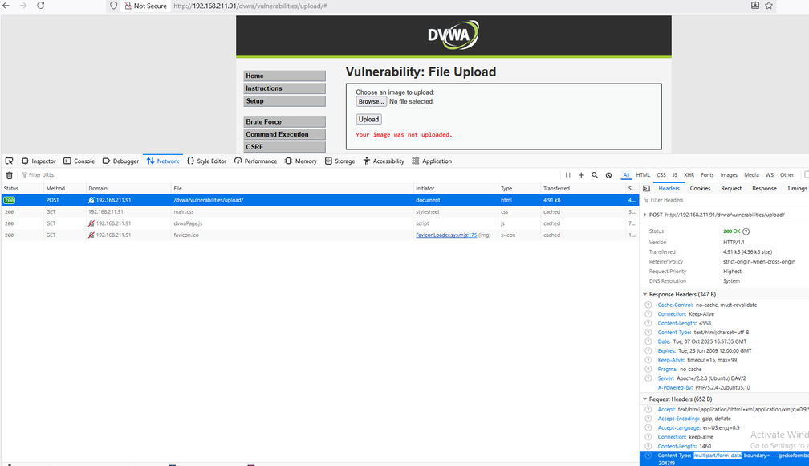Open the request blocking icon

[x=608, y=175]
